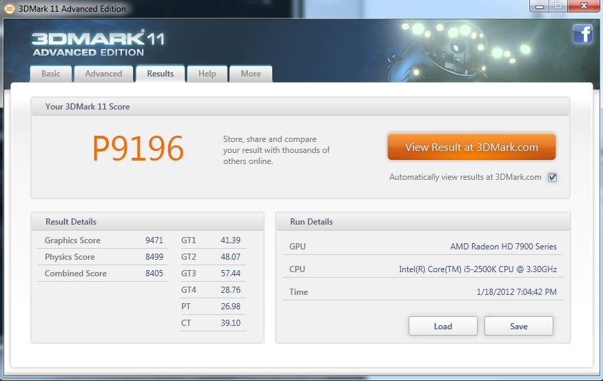Click the P9196 score value
This screenshot has height=381, width=603.
tap(138, 148)
